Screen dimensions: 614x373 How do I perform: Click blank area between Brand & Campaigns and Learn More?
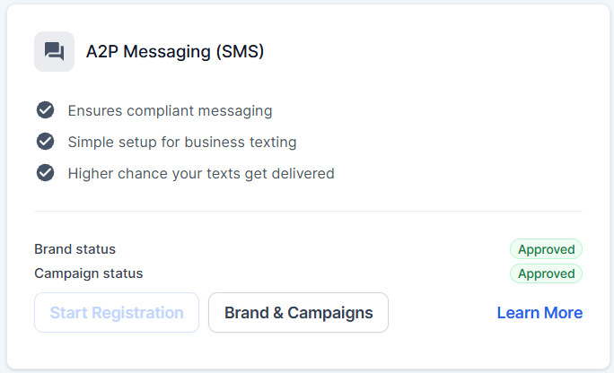click(x=442, y=313)
